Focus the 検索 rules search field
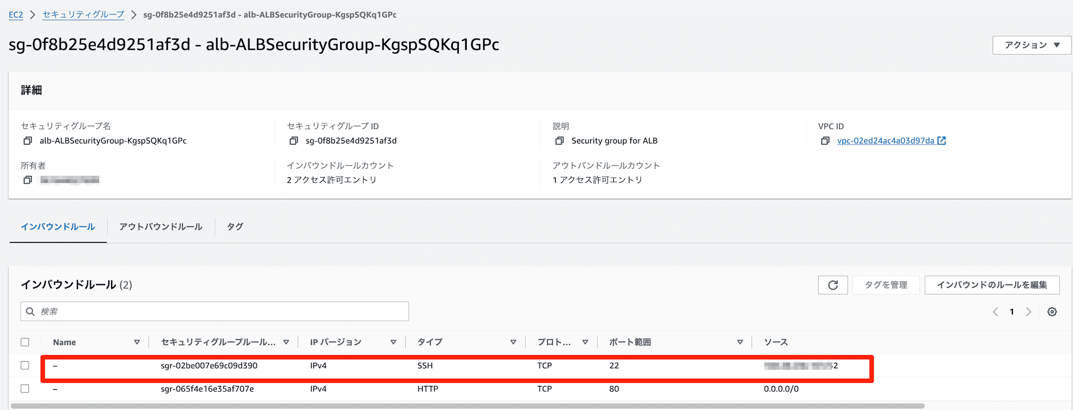Viewport: 1073px width, 410px height. click(x=215, y=312)
